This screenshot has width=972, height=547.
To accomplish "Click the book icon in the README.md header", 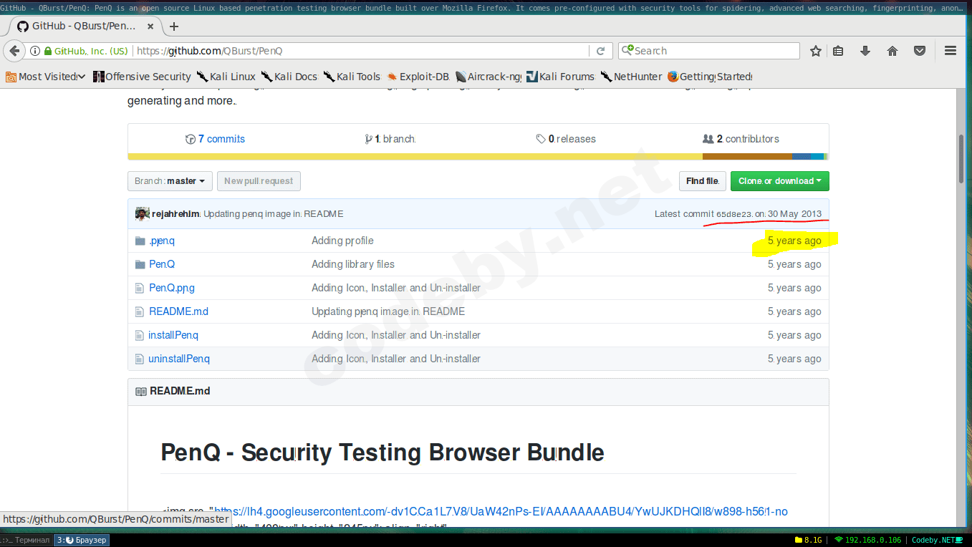I will (141, 391).
